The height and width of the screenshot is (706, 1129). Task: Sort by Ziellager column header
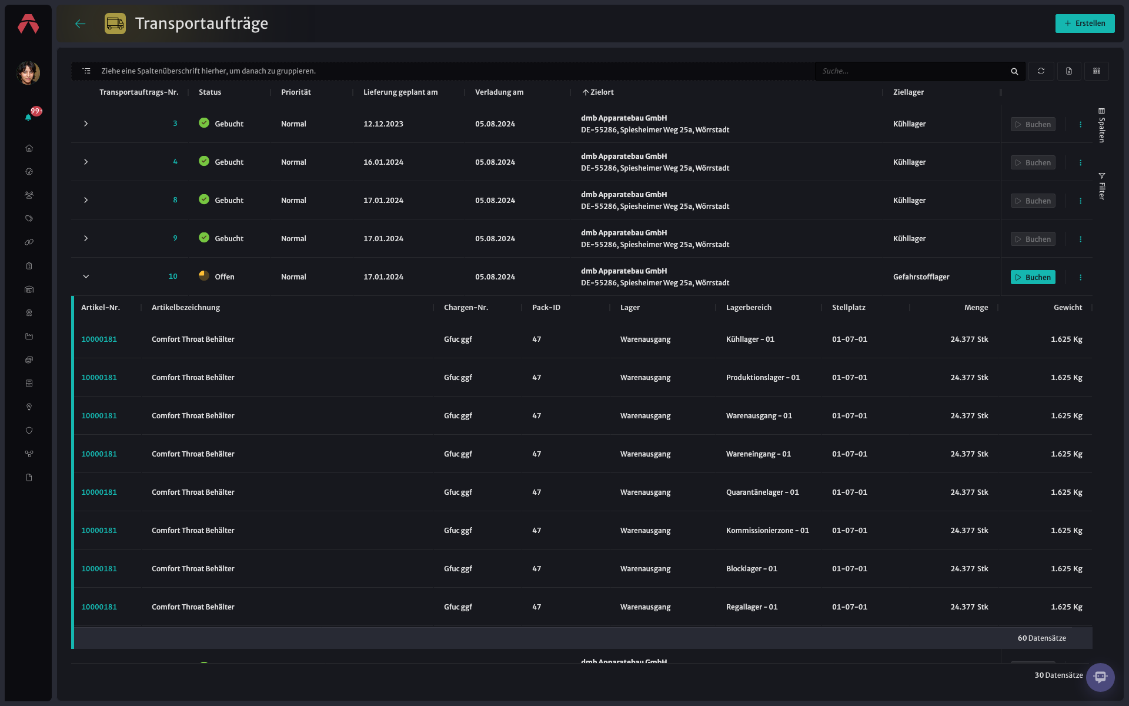[908, 92]
